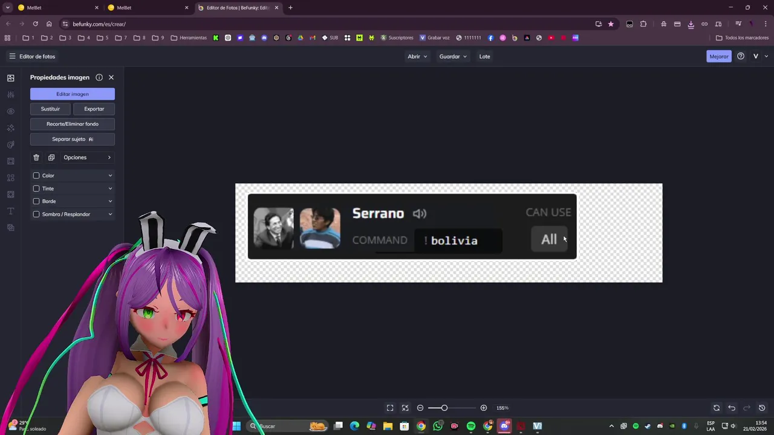Image resolution: width=774 pixels, height=435 pixels.
Task: Close the Propiedades imagen panel
Action: [111, 77]
